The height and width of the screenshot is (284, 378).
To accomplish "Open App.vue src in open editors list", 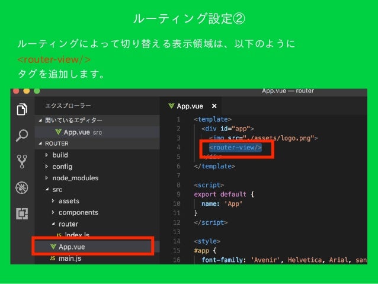I will click(x=97, y=132).
